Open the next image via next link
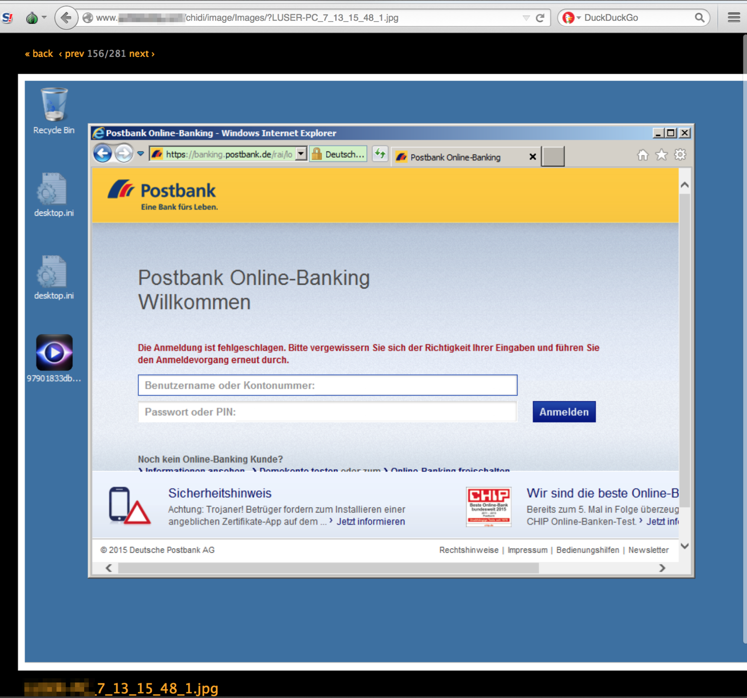 (142, 54)
